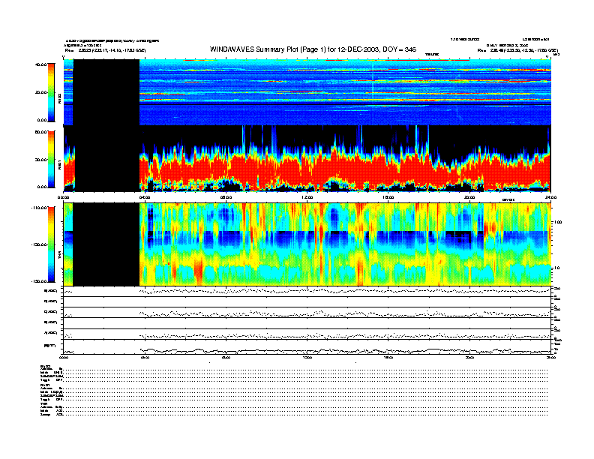Screen dimensions: 594x459
Task: Click the 12:00 label under RAD1 spectrogram
Action: click(x=307, y=197)
